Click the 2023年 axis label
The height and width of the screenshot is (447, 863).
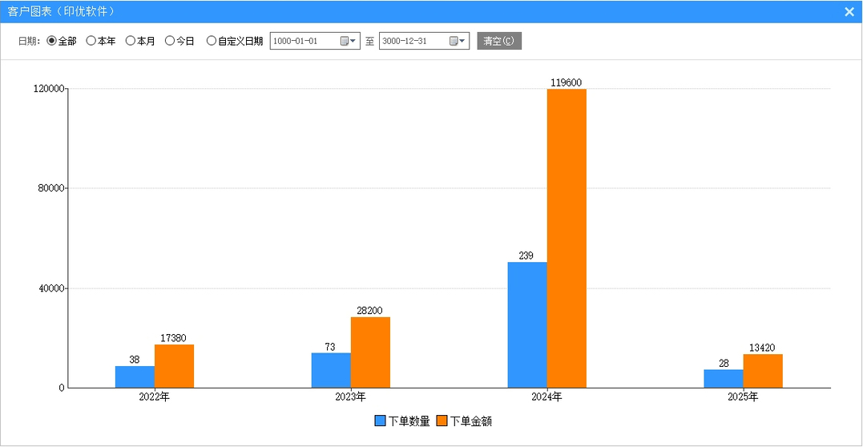(351, 397)
